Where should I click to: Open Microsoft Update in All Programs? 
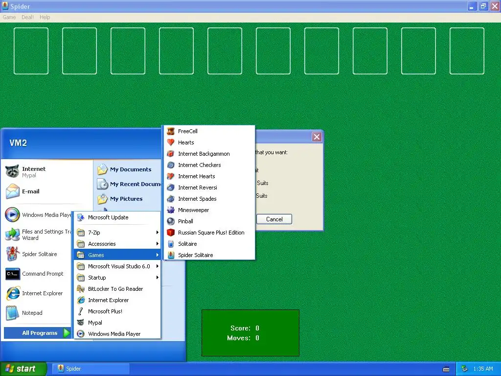[x=117, y=217]
